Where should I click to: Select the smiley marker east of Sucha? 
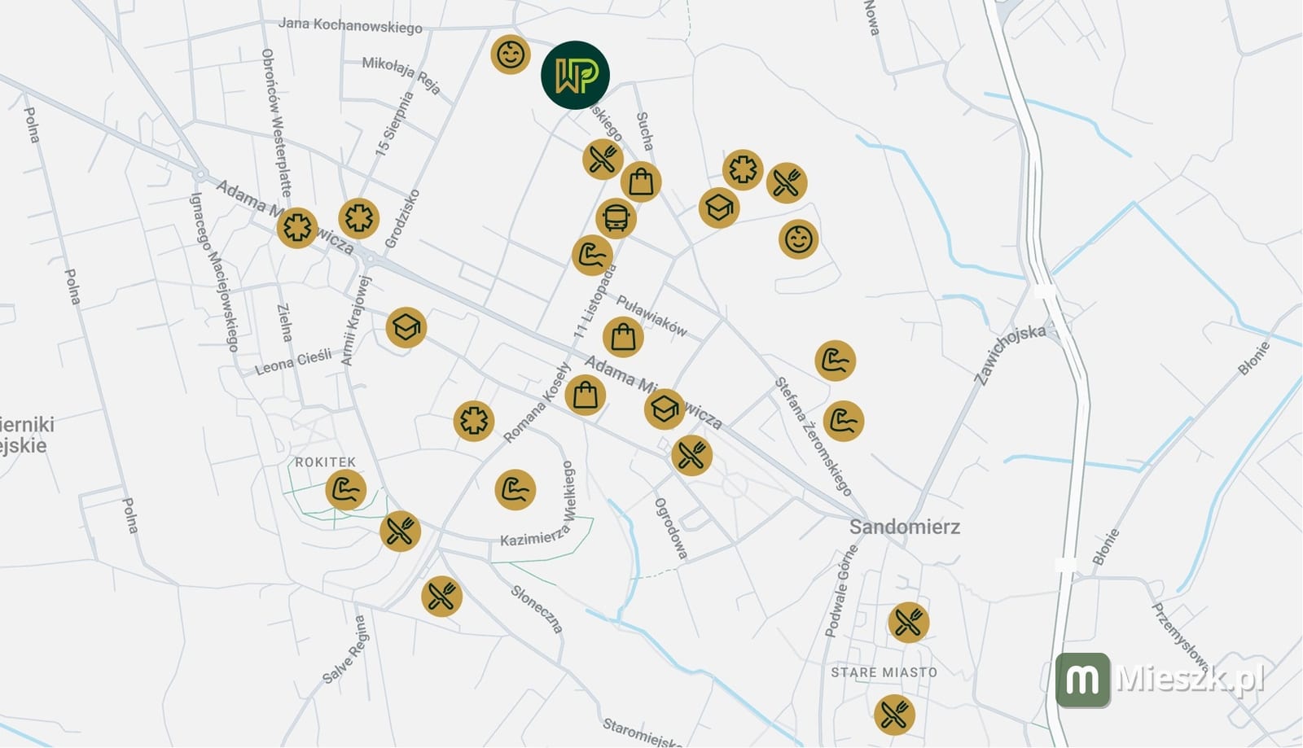point(798,239)
